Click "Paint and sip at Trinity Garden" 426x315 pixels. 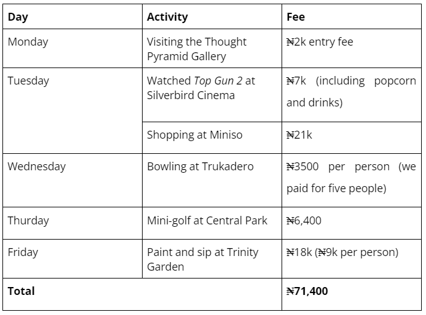(x=202, y=259)
